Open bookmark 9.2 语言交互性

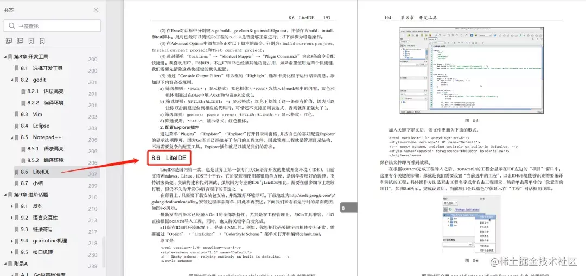coord(39,218)
